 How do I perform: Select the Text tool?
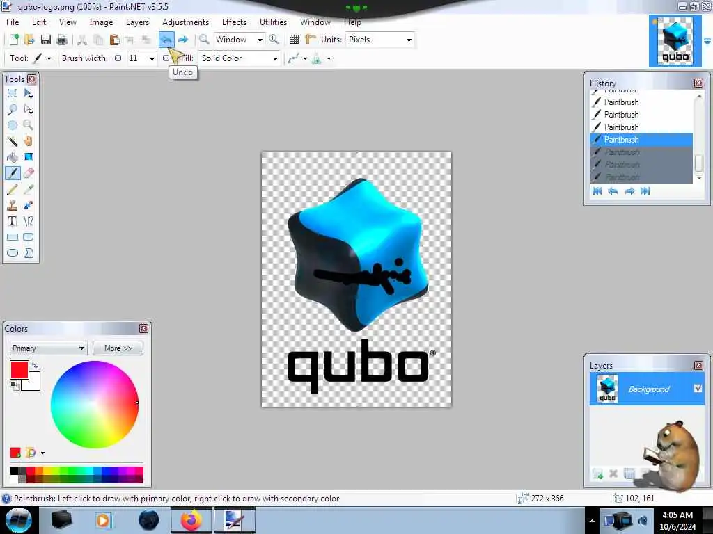(x=13, y=221)
